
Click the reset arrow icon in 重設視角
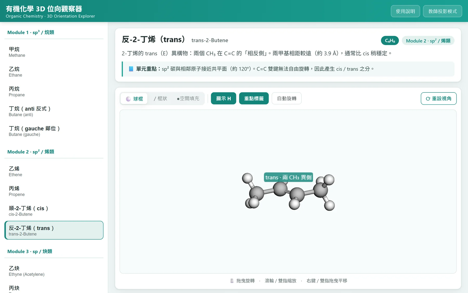pos(428,99)
